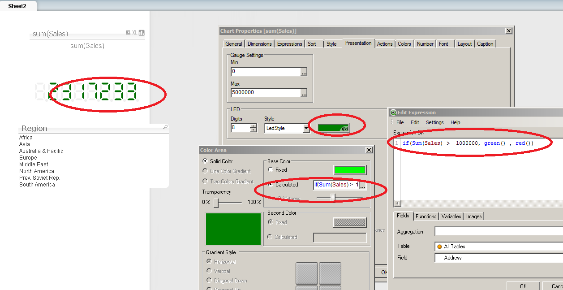
Task: Open the Settings menu in Edit Expression
Action: tap(435, 122)
